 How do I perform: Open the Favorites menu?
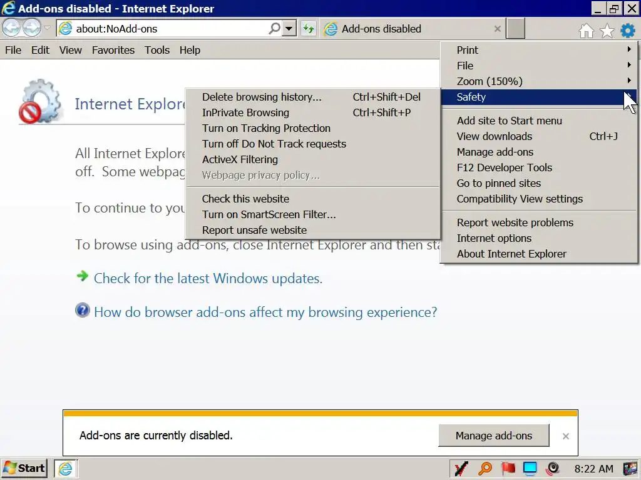pyautogui.click(x=113, y=50)
